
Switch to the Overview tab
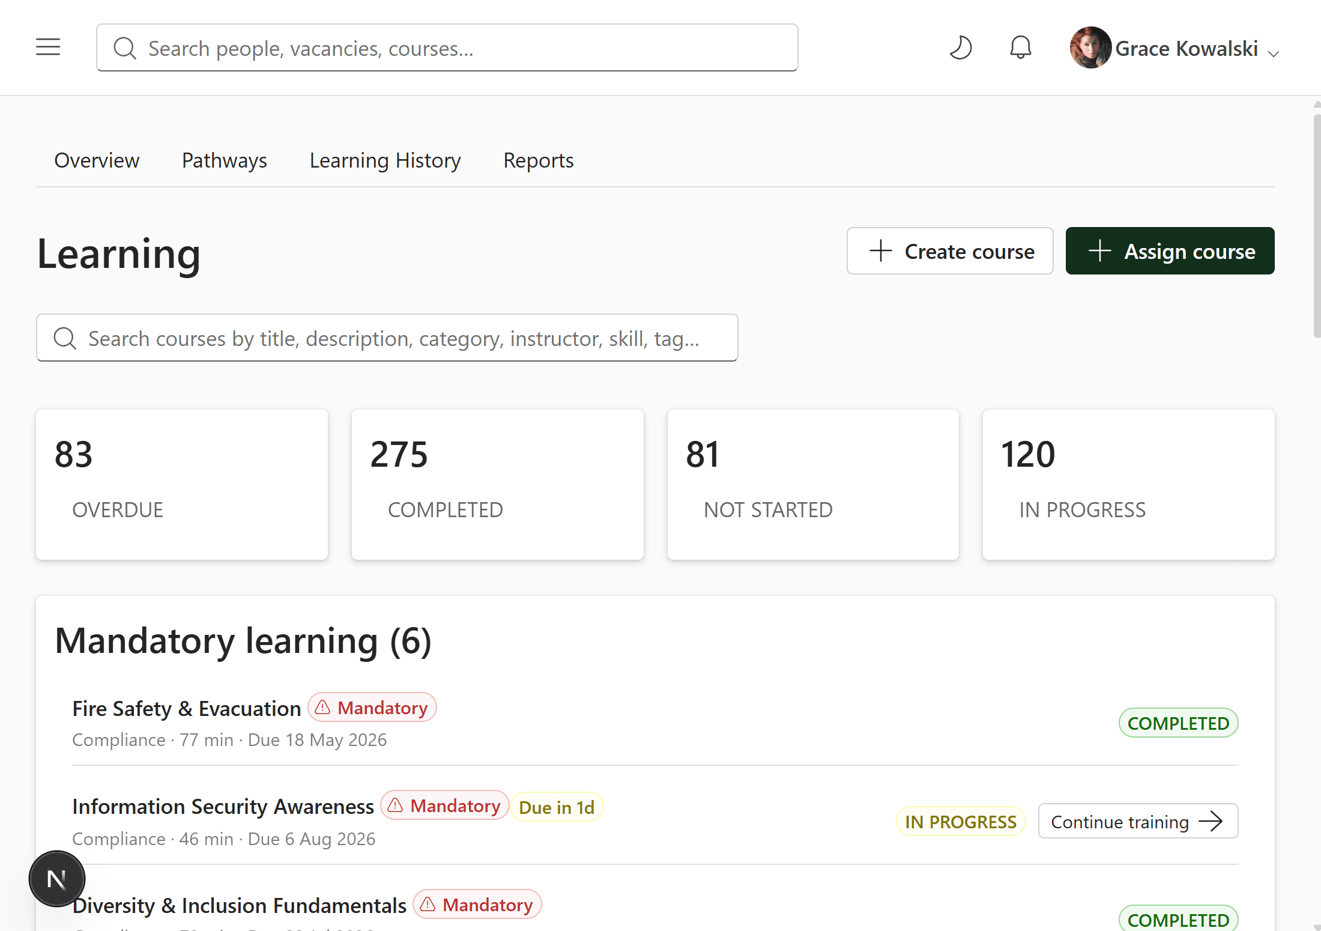click(97, 160)
